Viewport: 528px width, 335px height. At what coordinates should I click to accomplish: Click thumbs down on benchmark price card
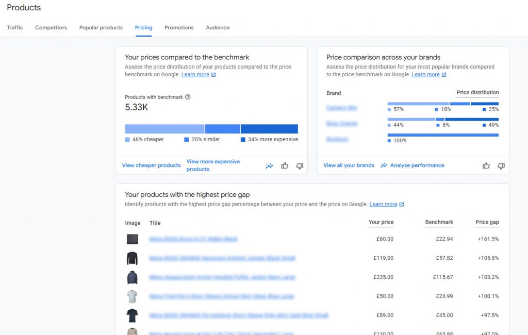click(300, 166)
